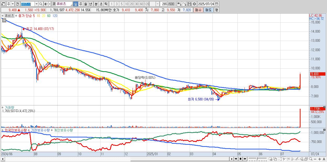The width and height of the screenshot is (327, 162).
Task: Toggle the square before 거래량 legend
Action: pyautogui.click(x=3, y=107)
